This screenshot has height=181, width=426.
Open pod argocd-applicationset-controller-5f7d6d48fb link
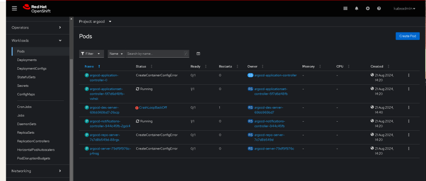107,93
